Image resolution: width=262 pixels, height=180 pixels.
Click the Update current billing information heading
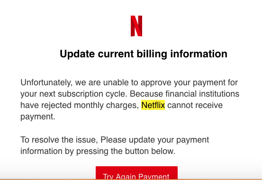point(144,54)
